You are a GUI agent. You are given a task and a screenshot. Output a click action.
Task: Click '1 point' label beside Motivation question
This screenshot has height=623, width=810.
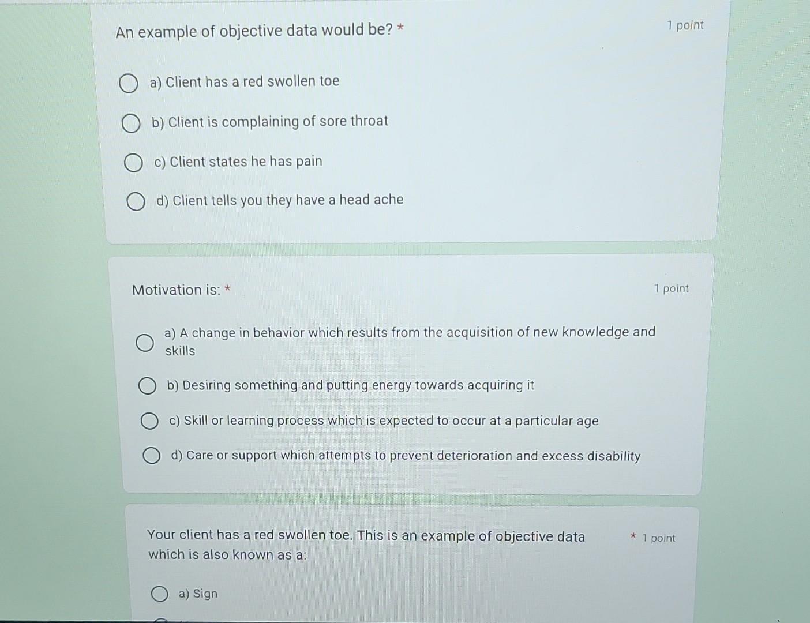click(672, 288)
